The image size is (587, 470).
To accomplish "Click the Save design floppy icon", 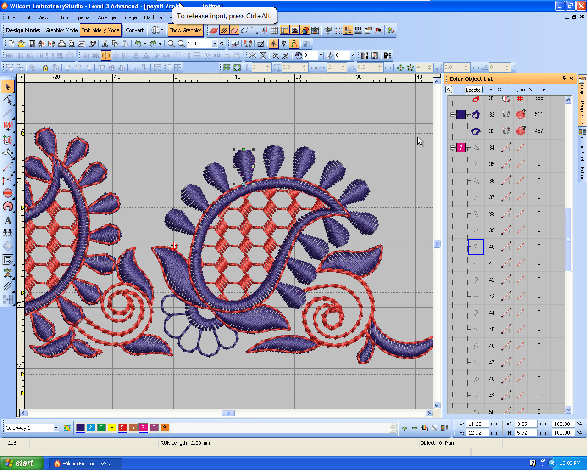I will [x=32, y=44].
